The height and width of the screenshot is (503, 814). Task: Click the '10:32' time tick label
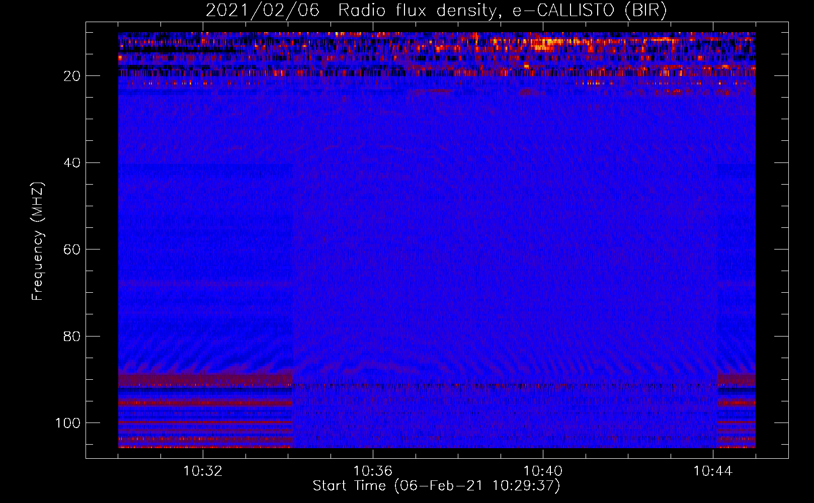click(x=203, y=471)
